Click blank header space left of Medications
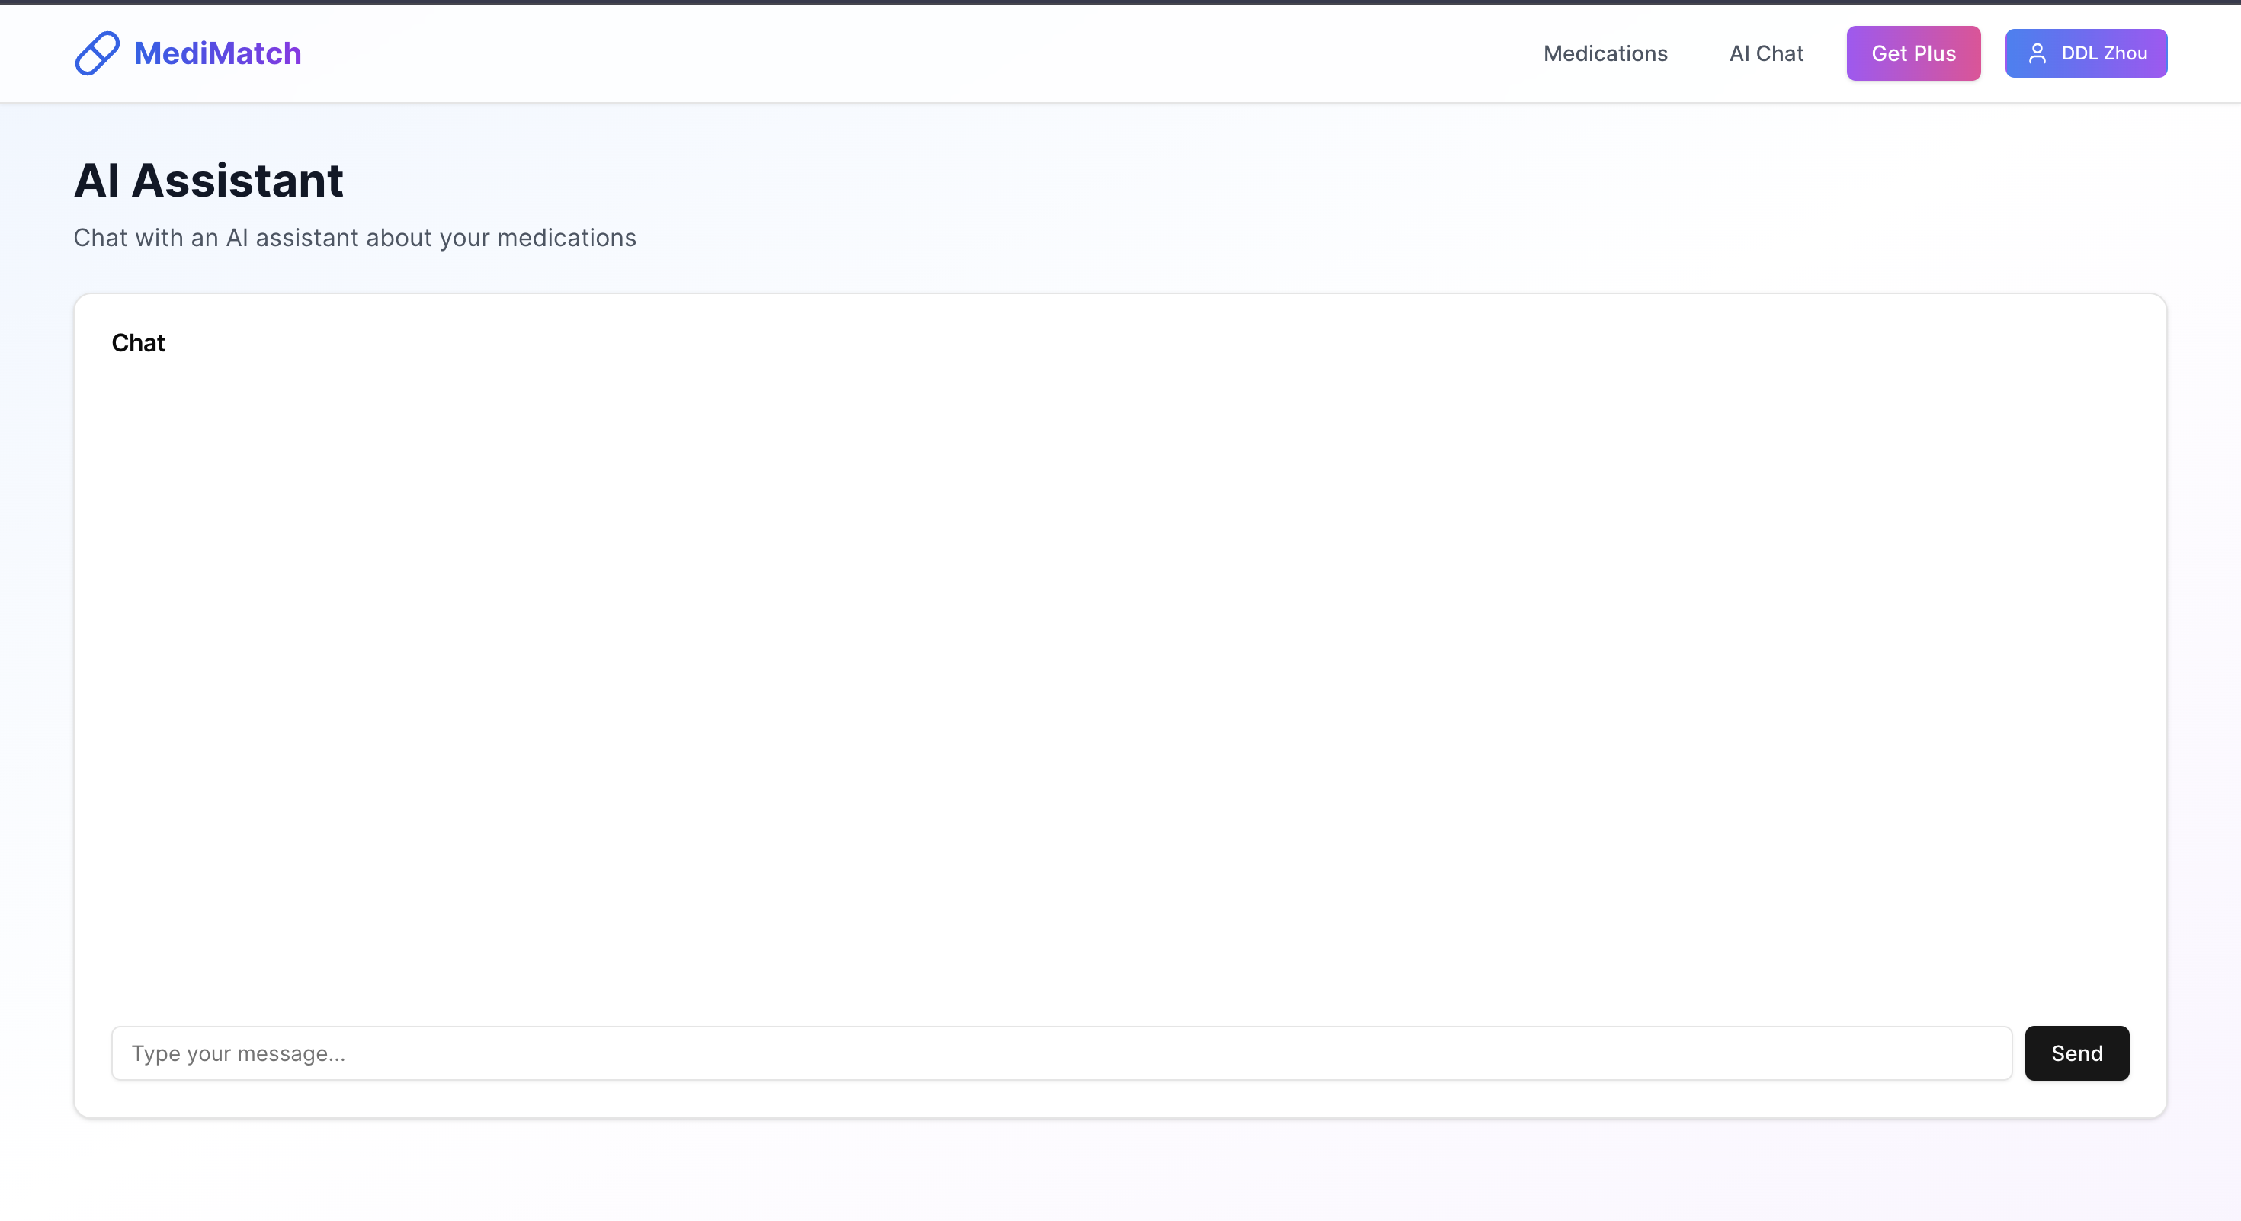The image size is (2241, 1221). [957, 53]
